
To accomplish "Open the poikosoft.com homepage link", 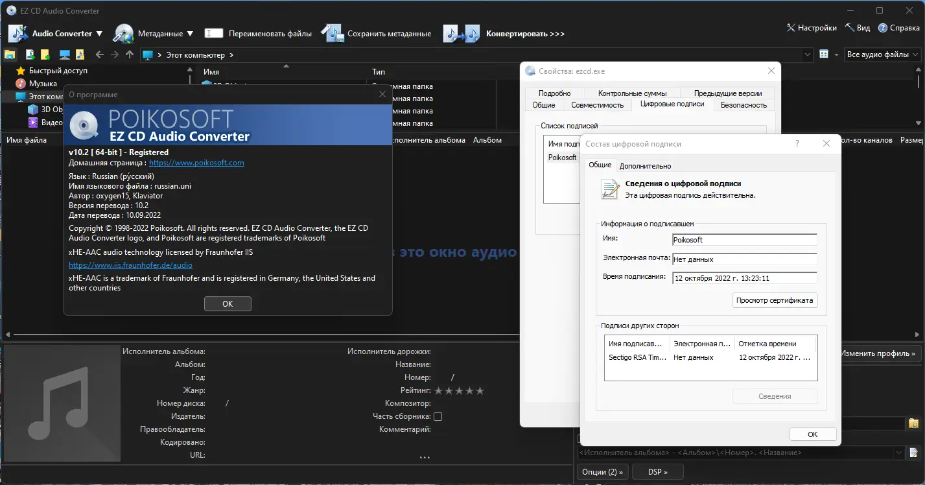I will (196, 162).
